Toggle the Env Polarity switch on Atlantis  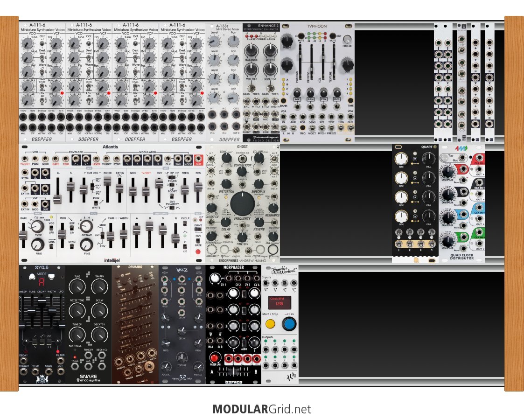click(x=172, y=208)
